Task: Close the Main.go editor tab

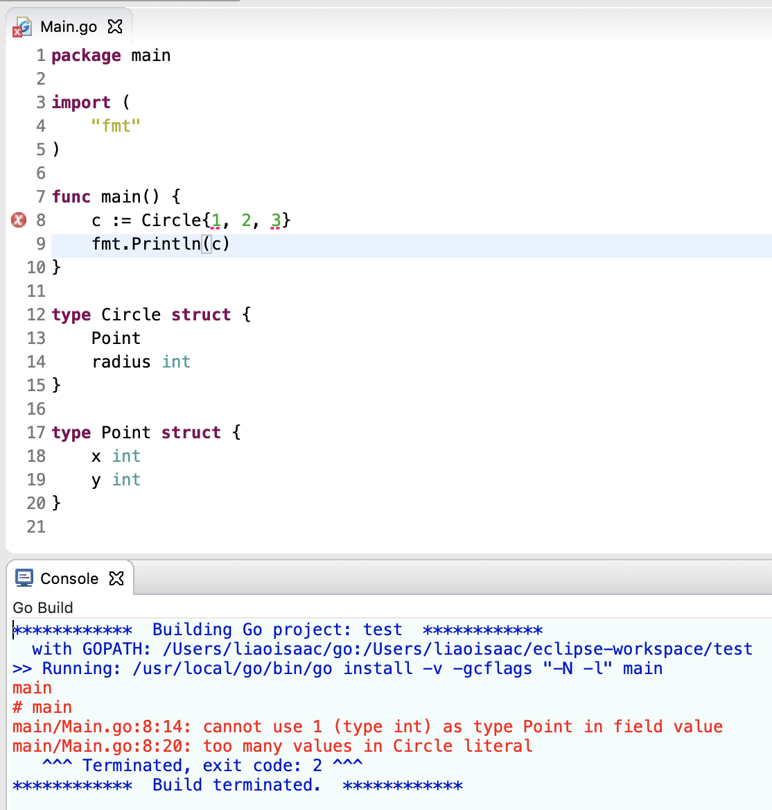Action: (x=115, y=26)
